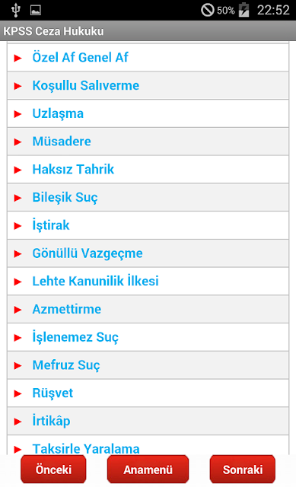Click the red arrow next to Mefruz Suç
This screenshot has height=487, width=296.
click(x=18, y=365)
